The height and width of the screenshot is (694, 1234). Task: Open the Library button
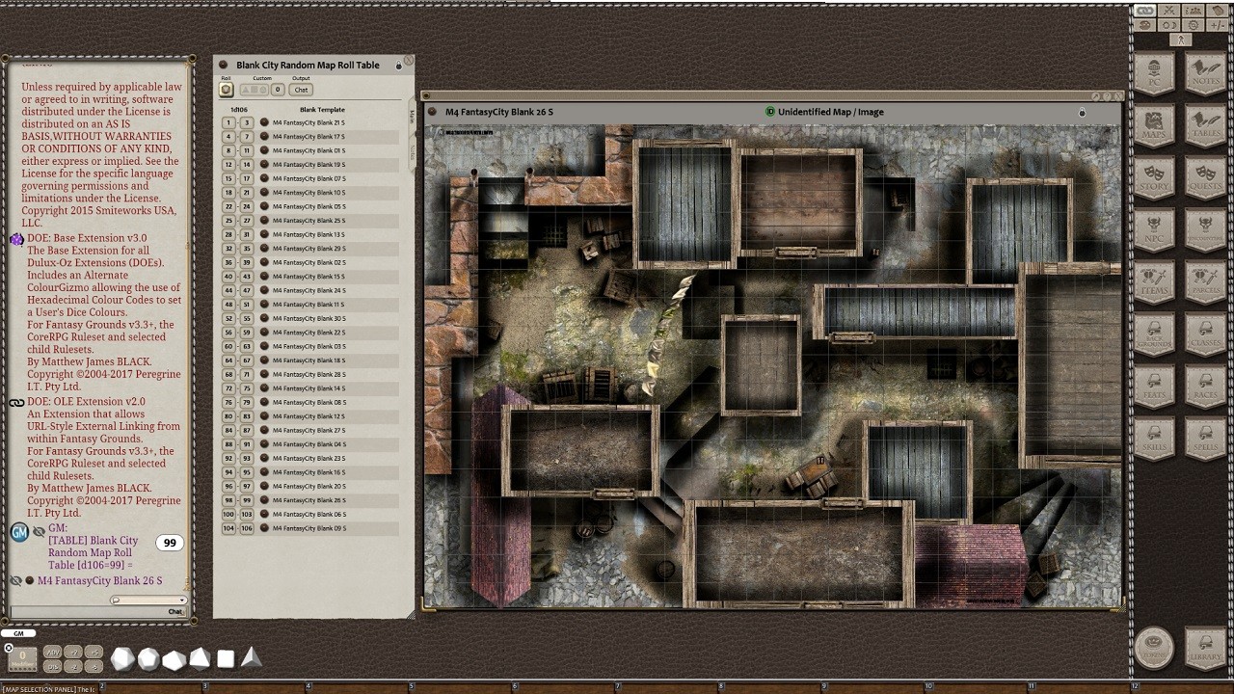click(x=1205, y=647)
